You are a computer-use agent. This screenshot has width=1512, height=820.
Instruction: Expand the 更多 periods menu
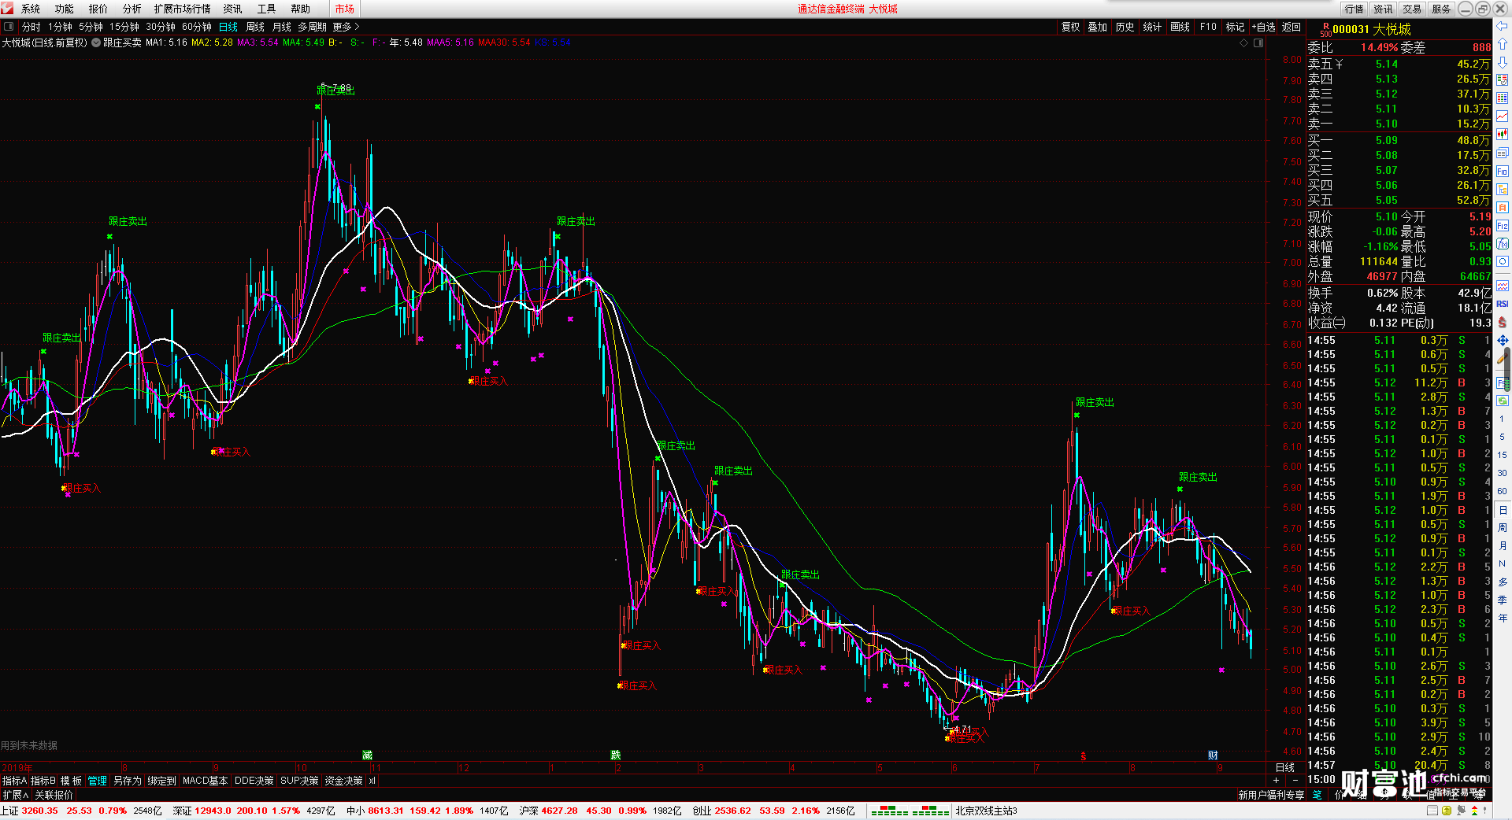(346, 27)
